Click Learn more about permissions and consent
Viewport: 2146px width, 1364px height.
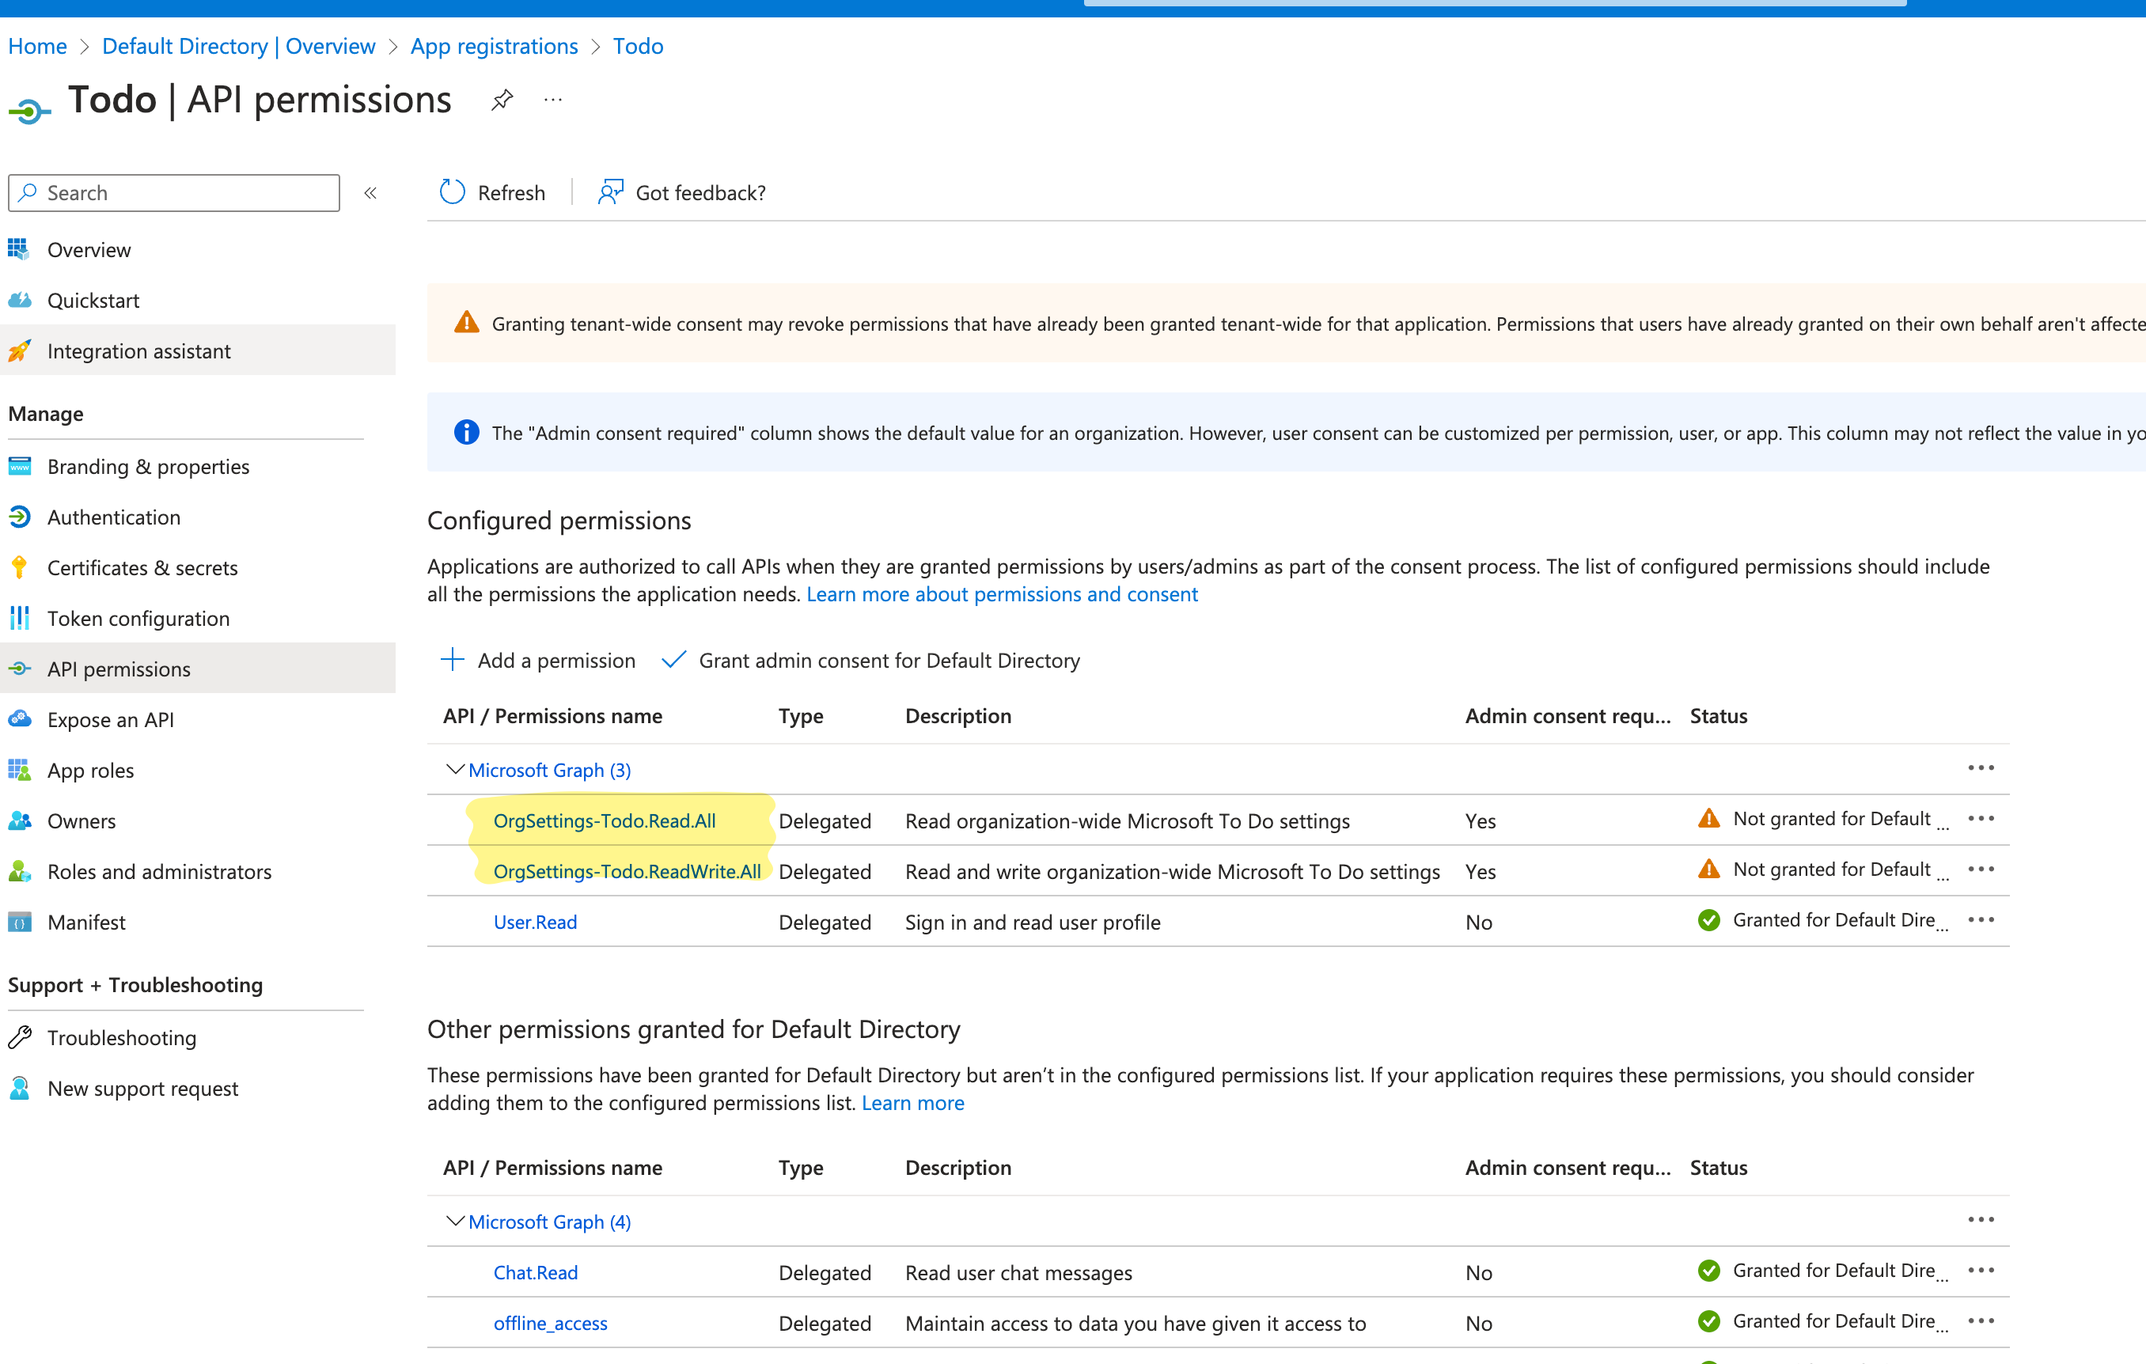click(1002, 594)
